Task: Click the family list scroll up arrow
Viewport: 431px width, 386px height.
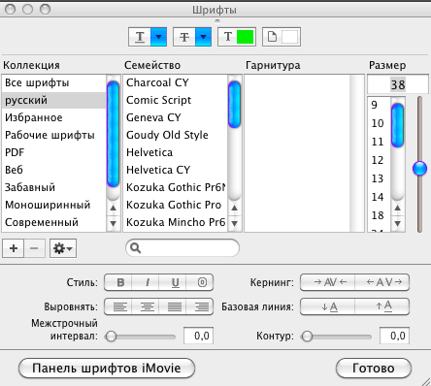Action: [x=235, y=208]
